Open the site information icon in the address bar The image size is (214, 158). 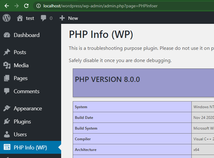coord(39,6)
